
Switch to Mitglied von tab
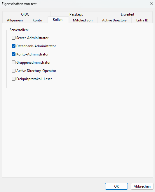click(x=83, y=20)
